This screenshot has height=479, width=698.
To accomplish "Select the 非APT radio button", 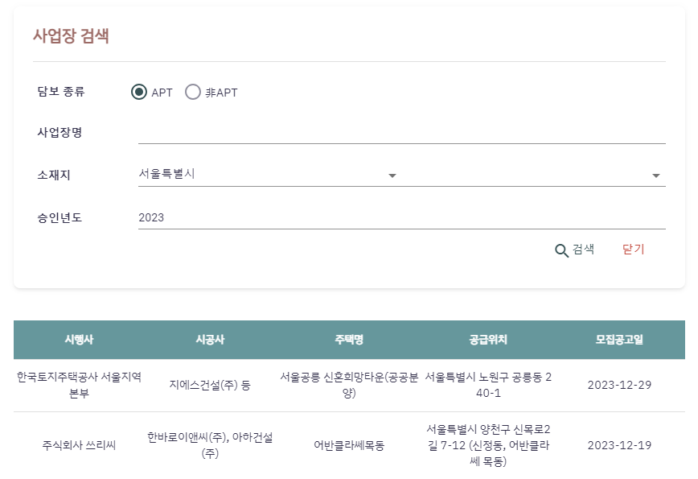I will (x=193, y=92).
